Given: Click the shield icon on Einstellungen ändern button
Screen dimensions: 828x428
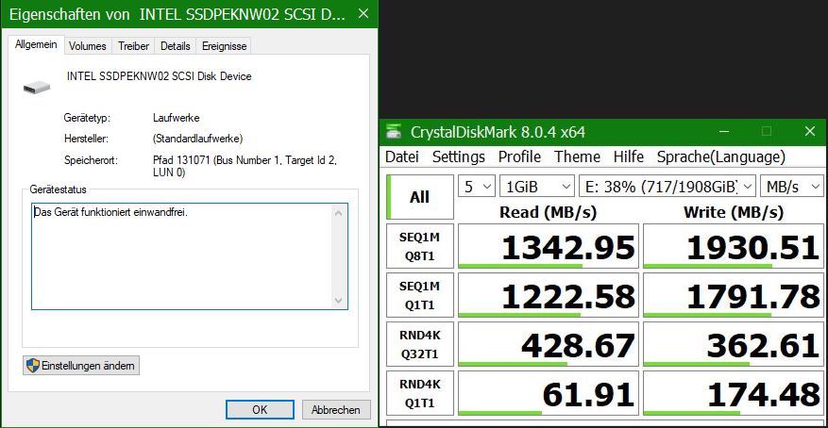Looking at the screenshot, I should click(x=33, y=365).
